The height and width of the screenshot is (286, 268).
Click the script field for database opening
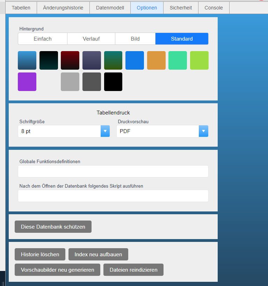click(113, 196)
